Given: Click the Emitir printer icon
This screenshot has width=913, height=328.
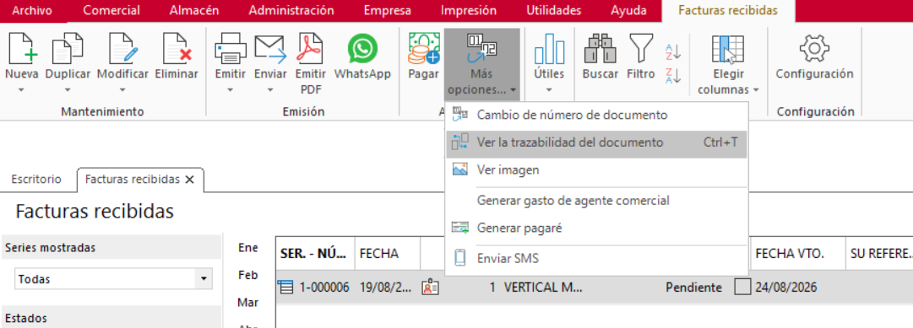Looking at the screenshot, I should pyautogui.click(x=231, y=48).
